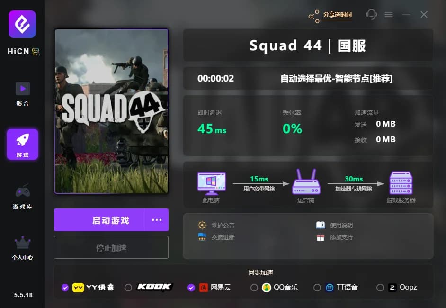Viewport: 446px width, 308px height.
Task: Click the Squad 44 cover art
Action: [x=111, y=111]
